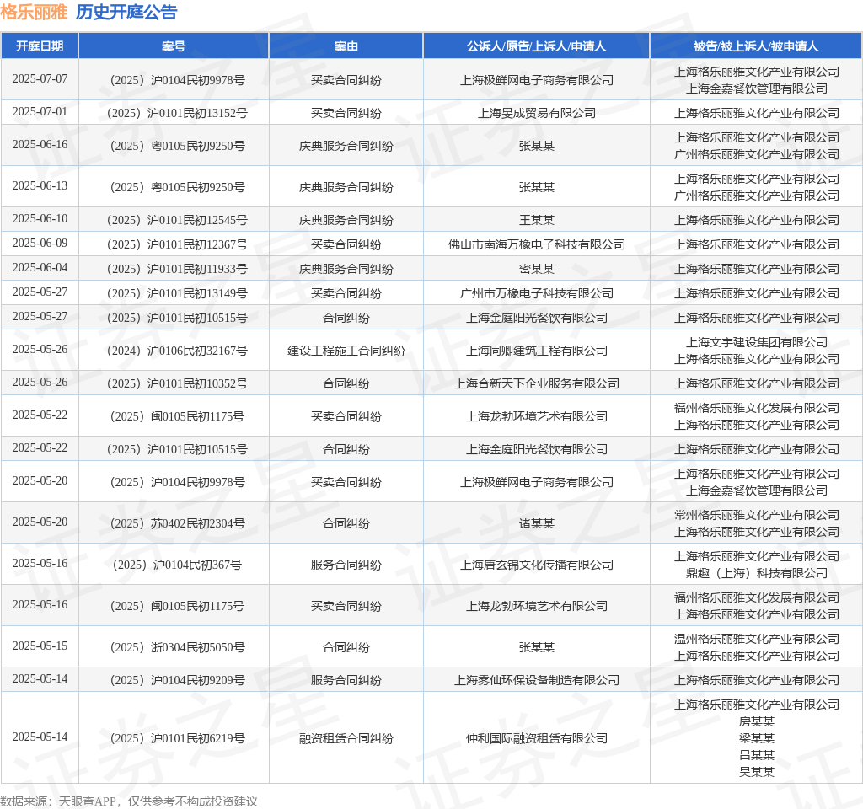Click defendant 温州格乐丽雅文化产业有限公司
Image resolution: width=863 pixels, height=809 pixels.
point(756,639)
